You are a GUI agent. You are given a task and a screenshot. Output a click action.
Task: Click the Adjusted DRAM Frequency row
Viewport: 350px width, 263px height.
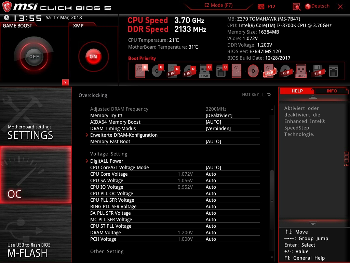tap(175, 109)
